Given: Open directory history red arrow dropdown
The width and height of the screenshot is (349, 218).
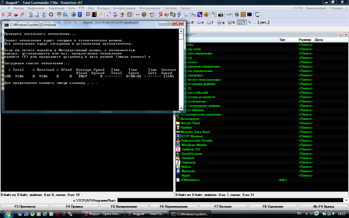Looking at the screenshot, I should point(346,35).
